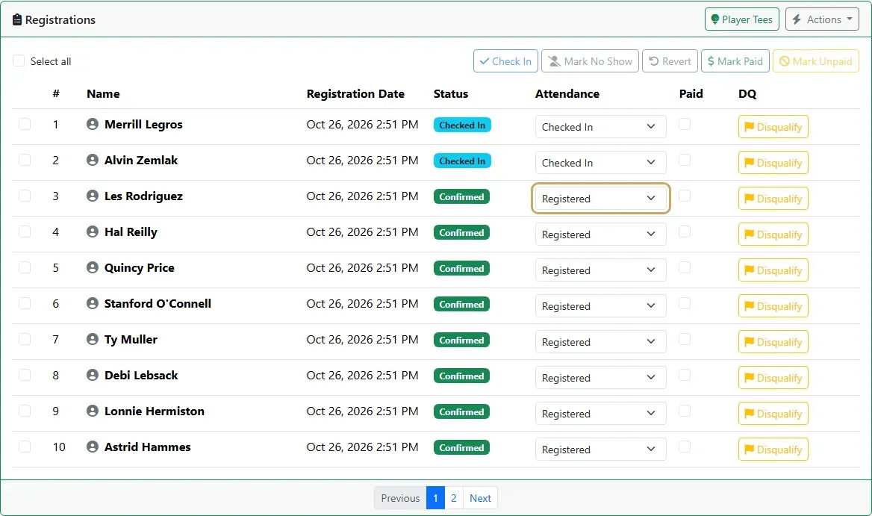Viewport: 872px width, 516px height.
Task: Go to page 2 of registrations
Action: coord(454,498)
